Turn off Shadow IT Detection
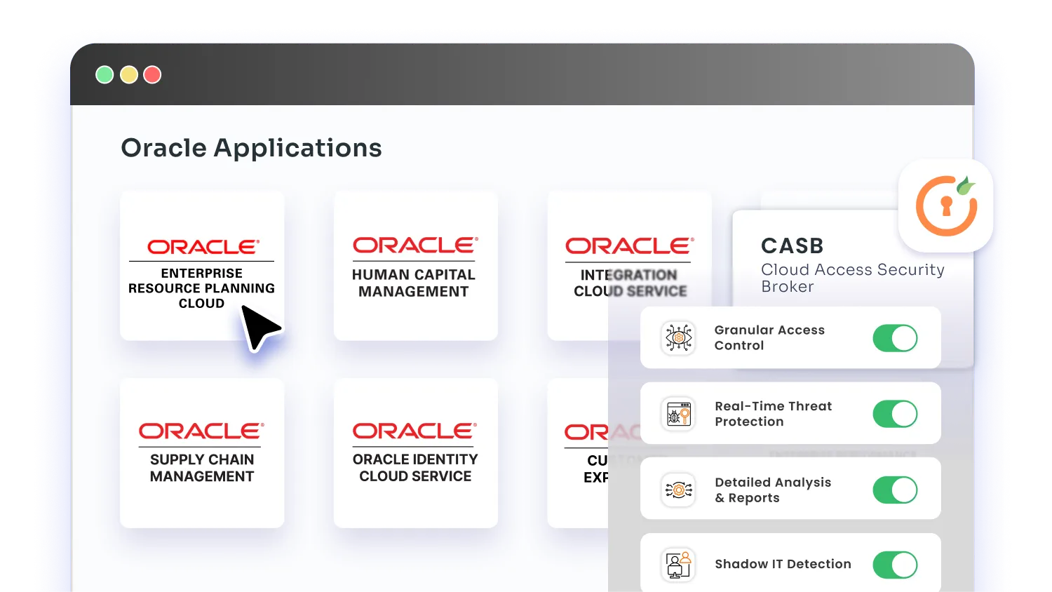The width and height of the screenshot is (1052, 592). click(x=895, y=564)
